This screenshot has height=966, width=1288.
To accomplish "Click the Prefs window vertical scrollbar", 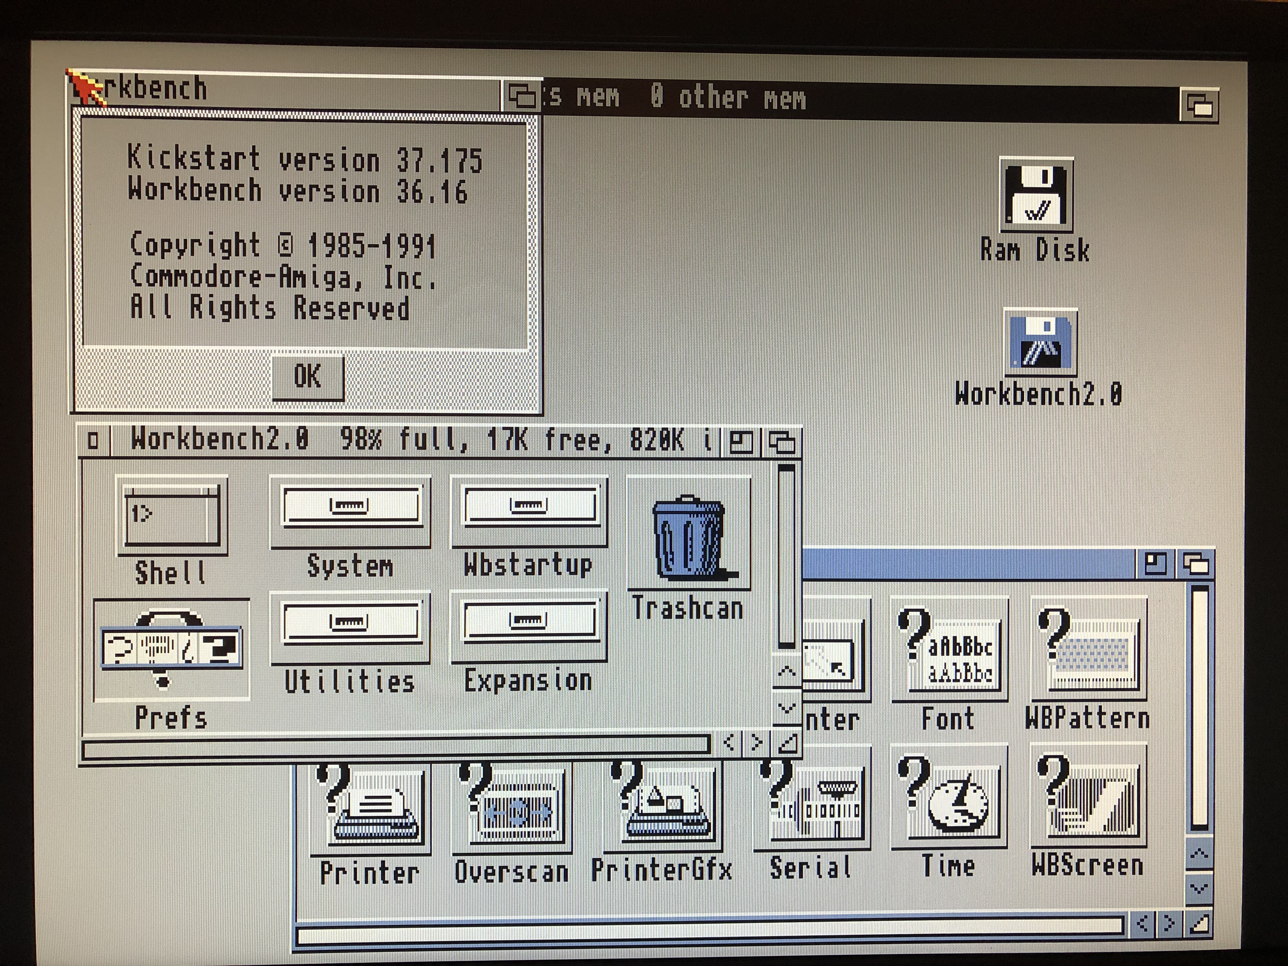I will click(1200, 708).
